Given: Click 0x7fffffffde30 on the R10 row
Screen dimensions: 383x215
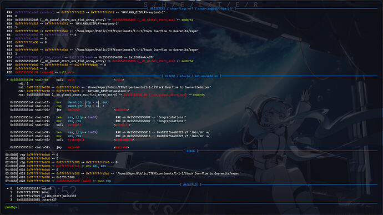Looking at the screenshot, I should point(27,42).
